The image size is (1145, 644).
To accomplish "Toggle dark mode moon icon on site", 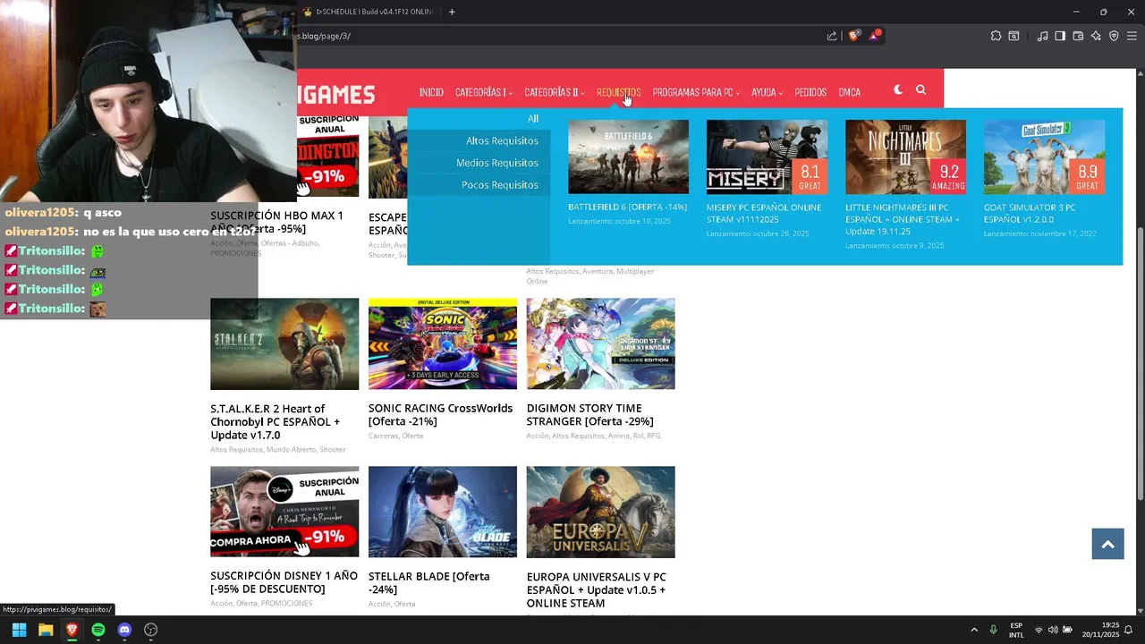I will 898,89.
